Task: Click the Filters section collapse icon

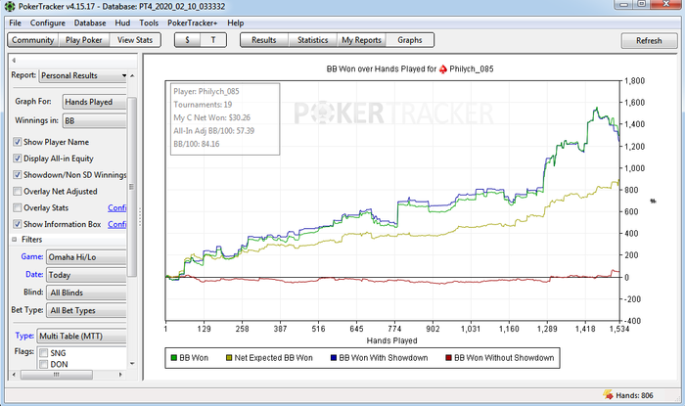Action: [x=14, y=240]
